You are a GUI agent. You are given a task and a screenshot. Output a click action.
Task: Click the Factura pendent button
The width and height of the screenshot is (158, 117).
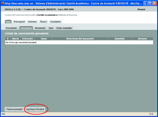click(14, 109)
